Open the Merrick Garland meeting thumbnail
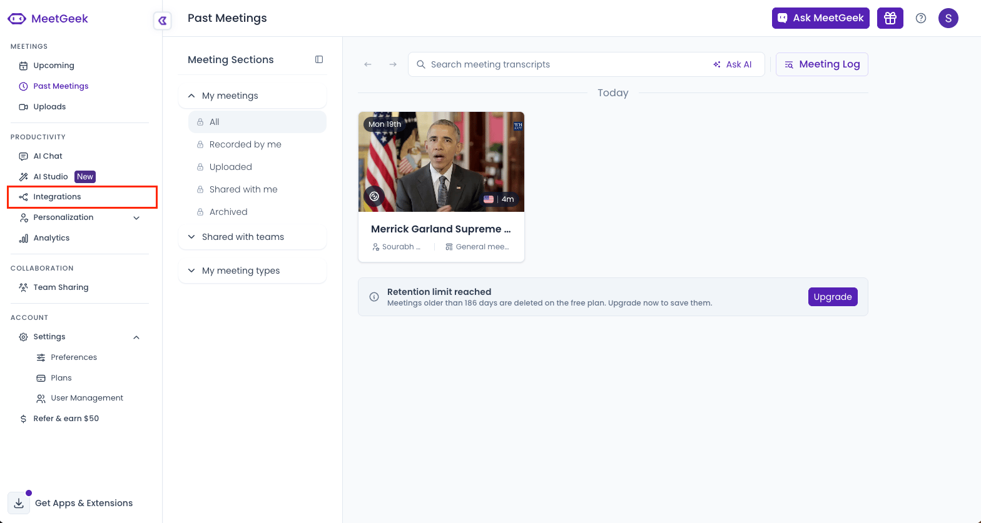 (441, 162)
